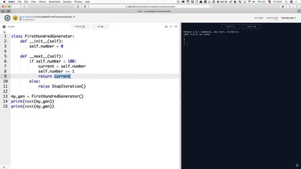This screenshot has width=301, height=169.
Task: Click the volume icon in the menu bar
Action: 254,2
